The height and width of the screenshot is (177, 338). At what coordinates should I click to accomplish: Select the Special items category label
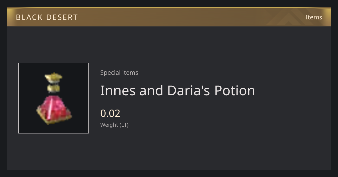click(119, 73)
